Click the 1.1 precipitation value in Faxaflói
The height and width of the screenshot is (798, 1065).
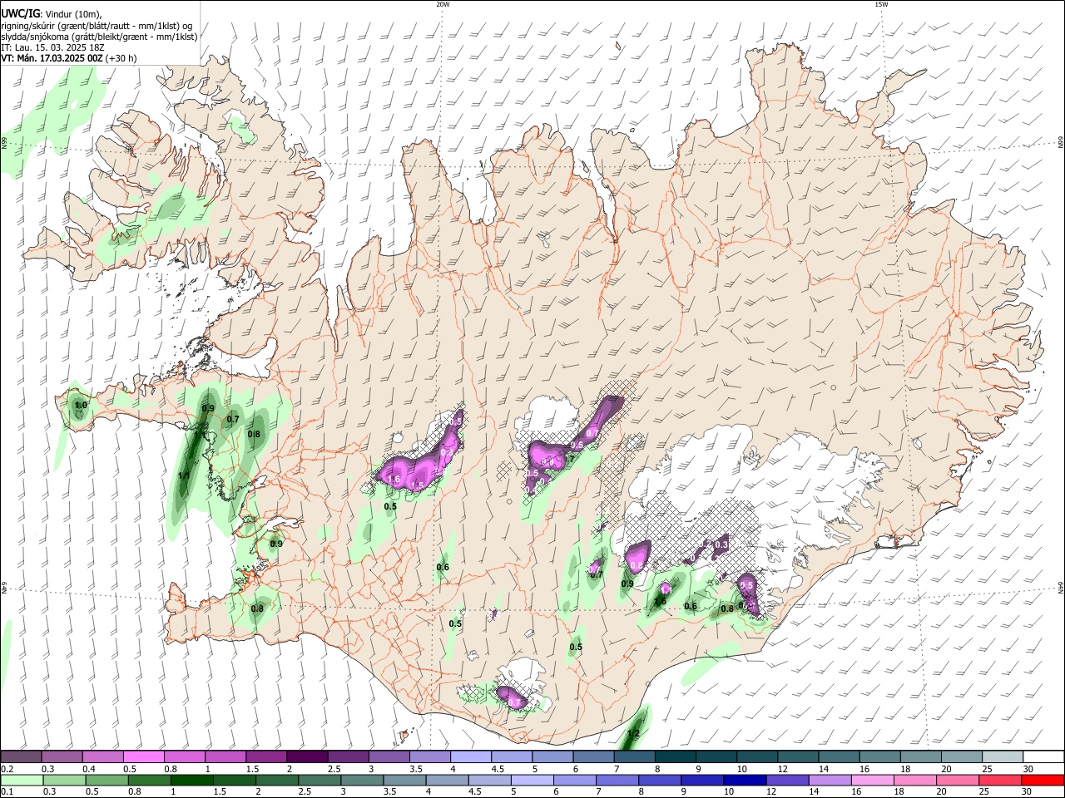point(184,475)
